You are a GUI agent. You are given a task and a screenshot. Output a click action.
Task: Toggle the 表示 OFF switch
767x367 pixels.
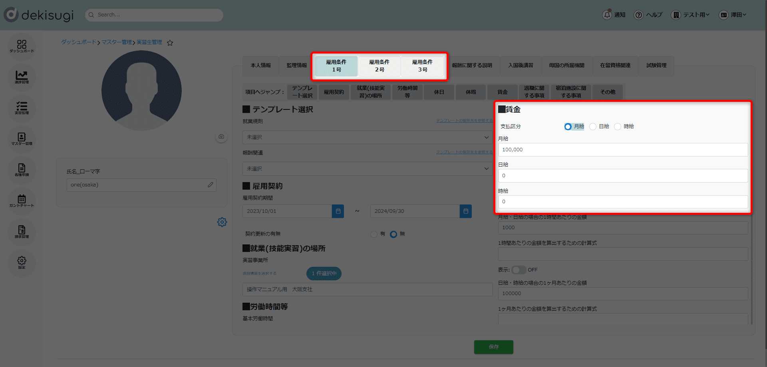(519, 270)
